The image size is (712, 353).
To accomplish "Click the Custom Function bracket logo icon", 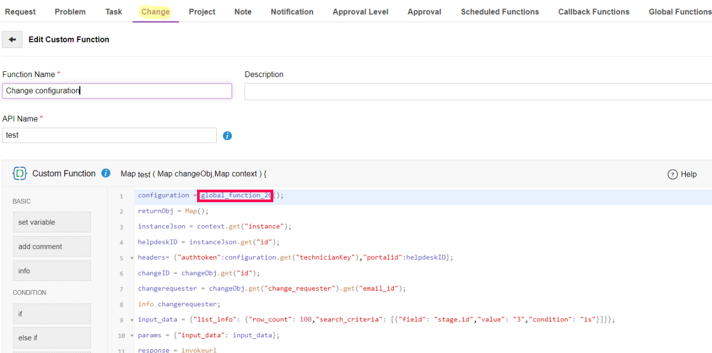I will [19, 174].
